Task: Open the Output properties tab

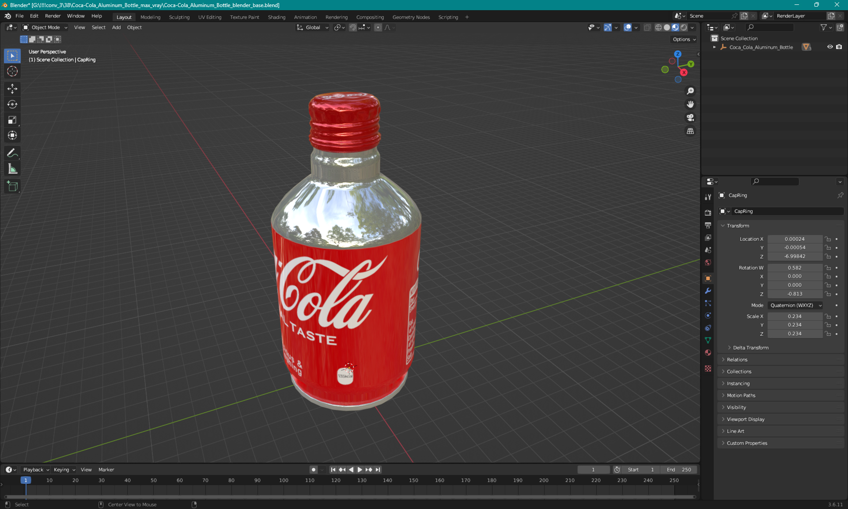Action: (x=708, y=225)
